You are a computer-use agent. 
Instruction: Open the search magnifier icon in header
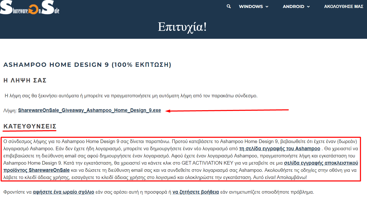pyautogui.click(x=229, y=6)
